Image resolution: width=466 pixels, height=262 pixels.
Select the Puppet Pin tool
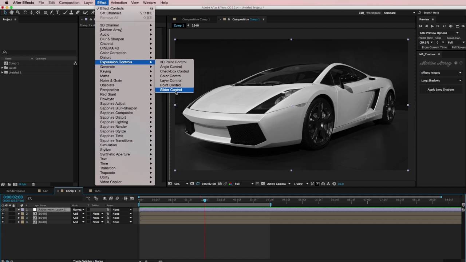[93, 12]
